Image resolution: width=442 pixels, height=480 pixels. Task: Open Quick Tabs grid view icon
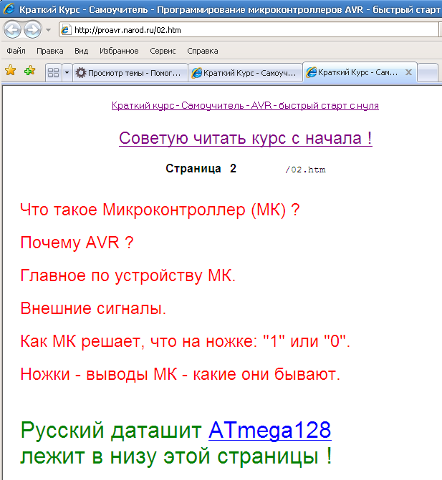53,72
